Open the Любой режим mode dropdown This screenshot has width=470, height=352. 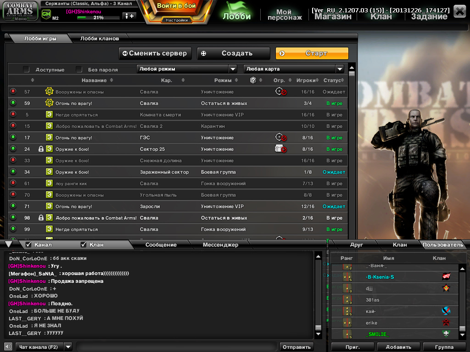pos(187,69)
